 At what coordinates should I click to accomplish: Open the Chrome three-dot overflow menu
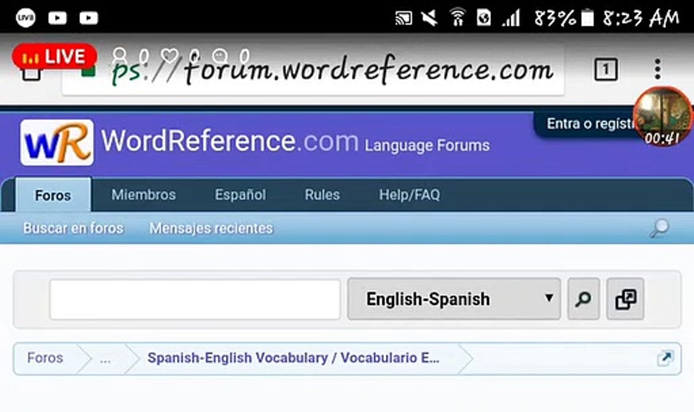657,69
